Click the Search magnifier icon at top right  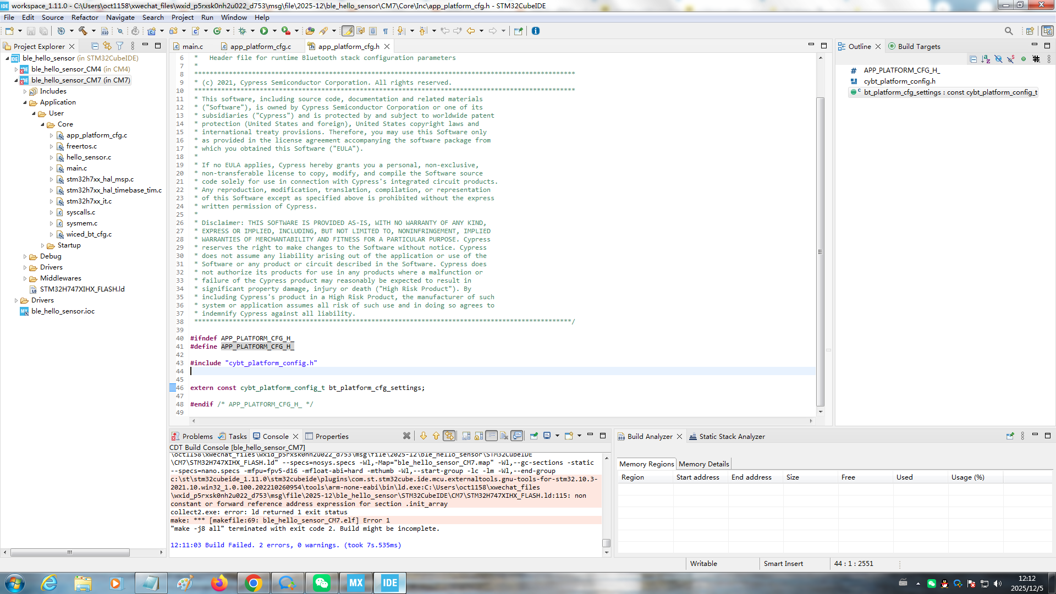[1008, 31]
